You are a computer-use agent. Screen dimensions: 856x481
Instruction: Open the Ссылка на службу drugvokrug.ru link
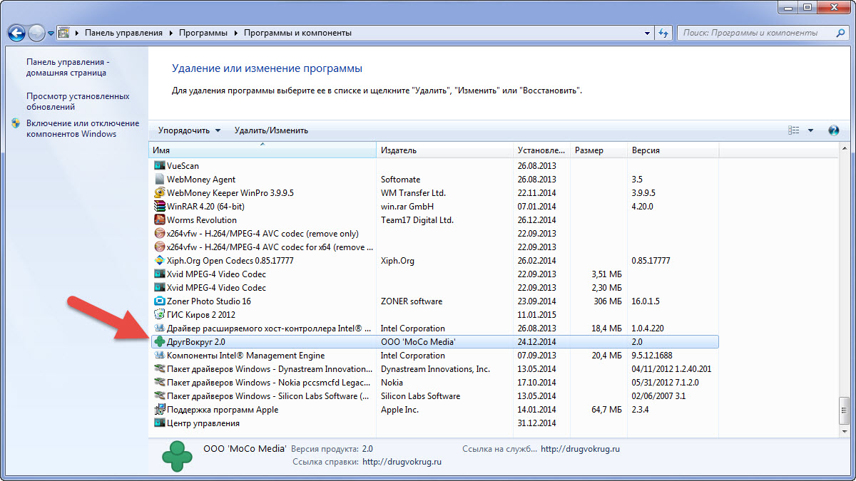coord(581,449)
